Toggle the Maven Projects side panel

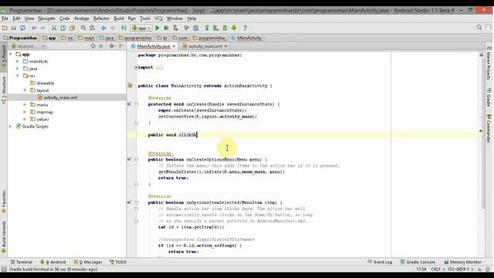pos(489,63)
